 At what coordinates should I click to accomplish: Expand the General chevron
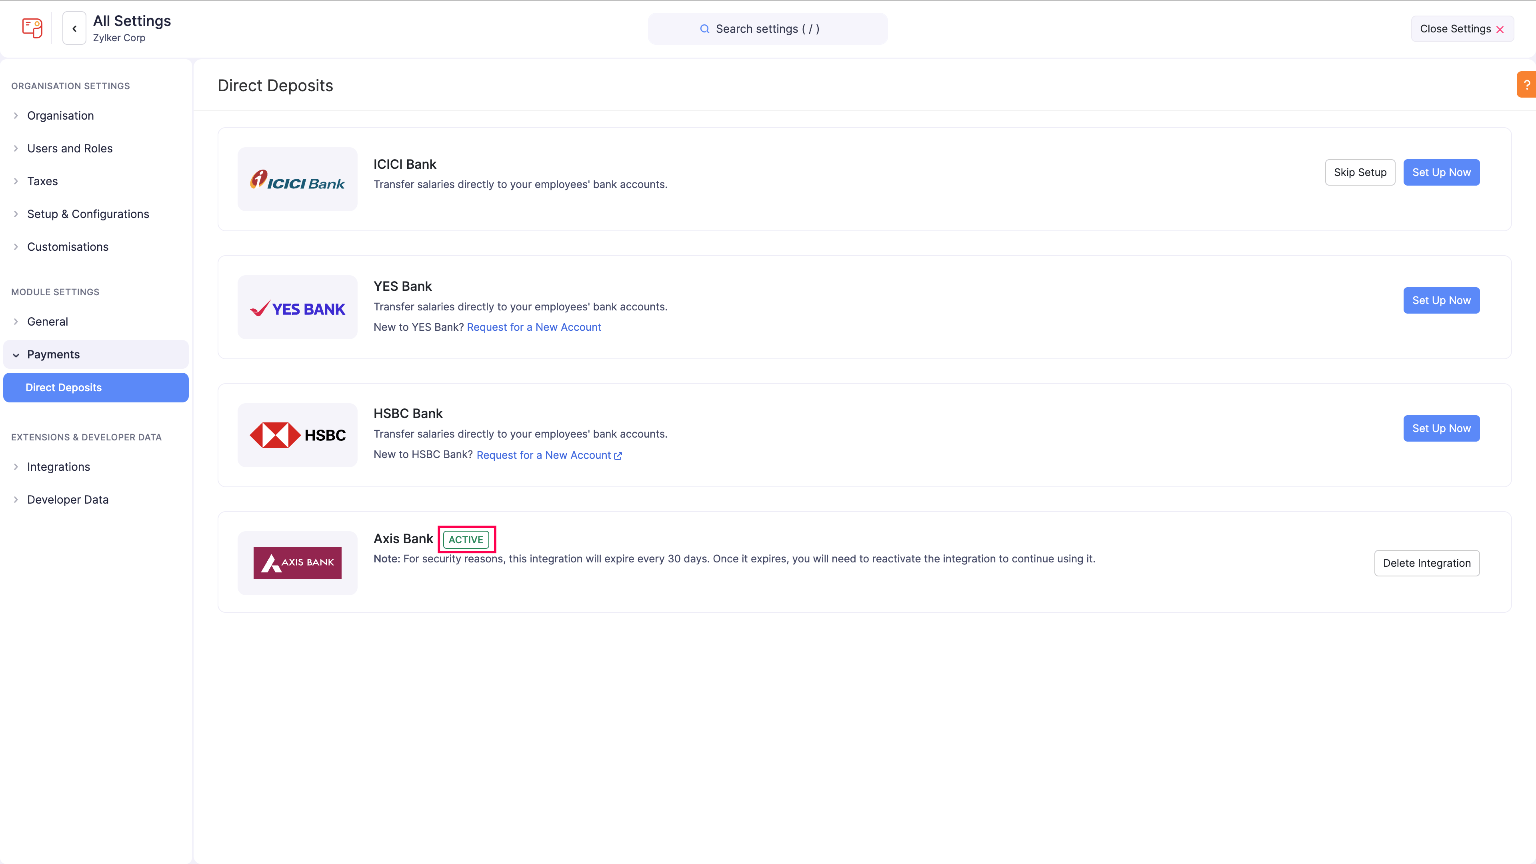coord(16,321)
